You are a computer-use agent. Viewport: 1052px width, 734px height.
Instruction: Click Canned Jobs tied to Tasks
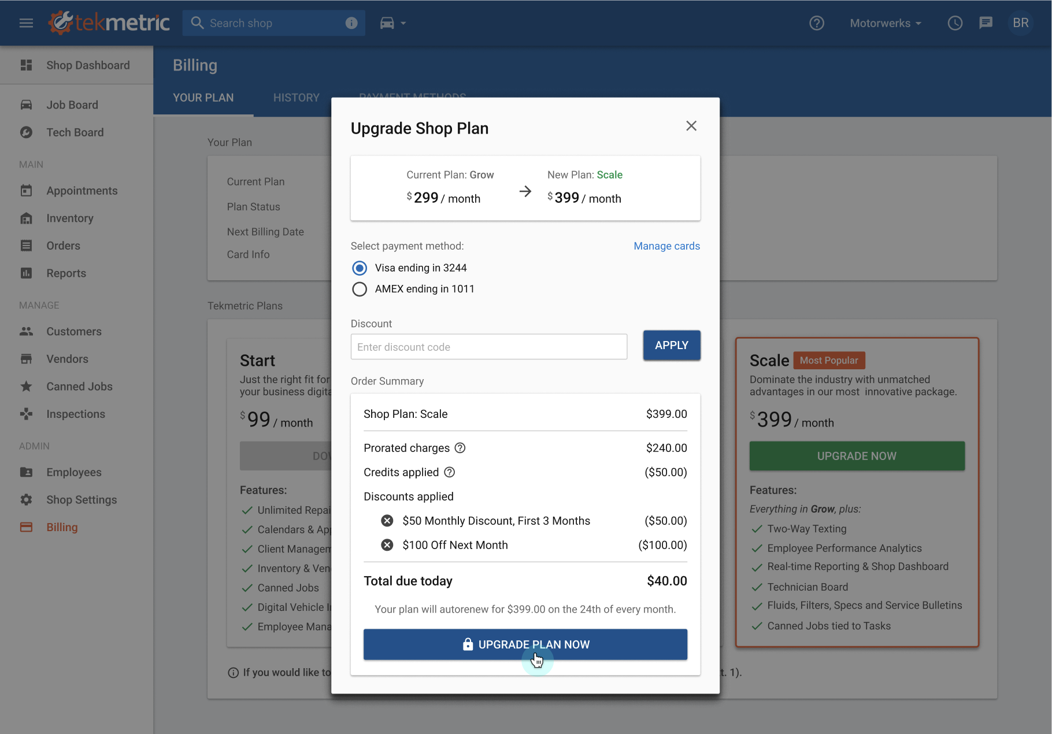(x=829, y=626)
